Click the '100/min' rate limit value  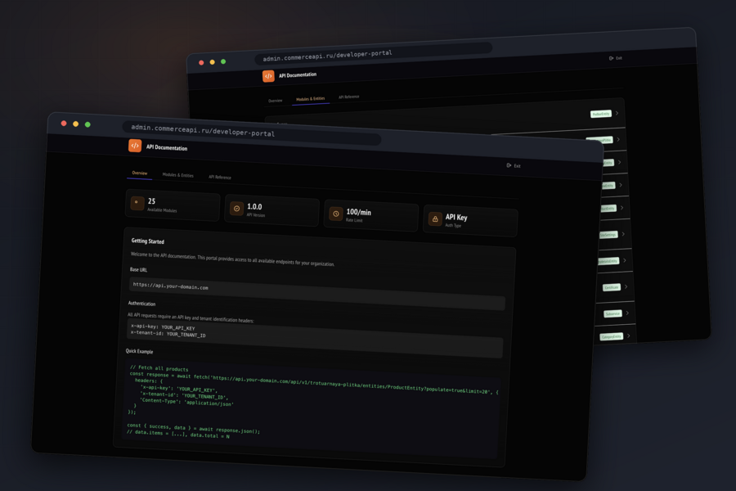(x=359, y=213)
